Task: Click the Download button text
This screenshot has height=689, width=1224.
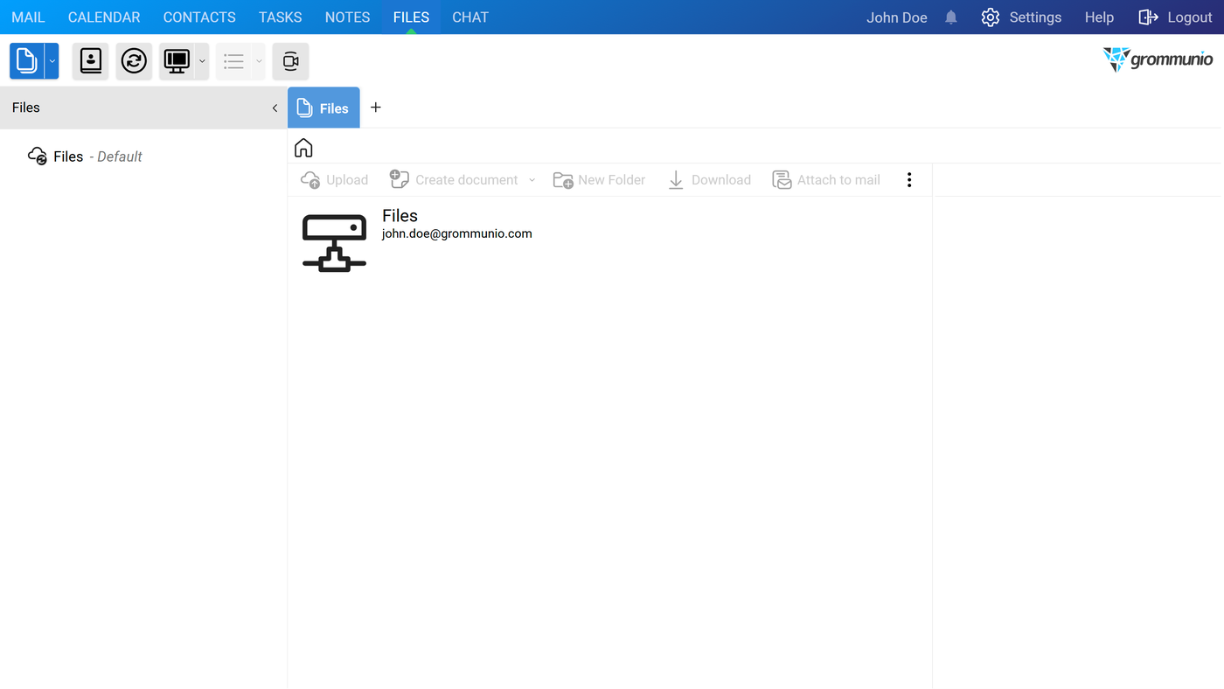Action: (721, 180)
